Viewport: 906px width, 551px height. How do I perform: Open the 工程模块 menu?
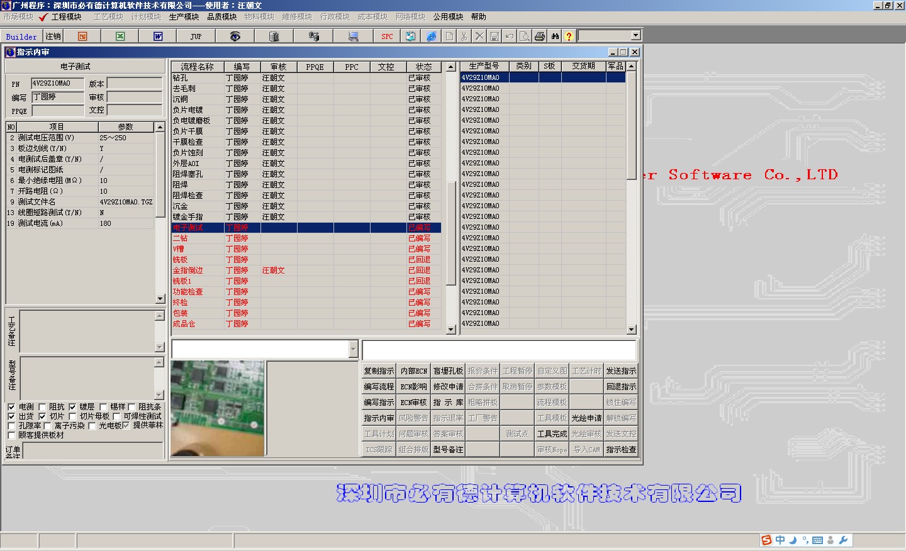coord(67,17)
